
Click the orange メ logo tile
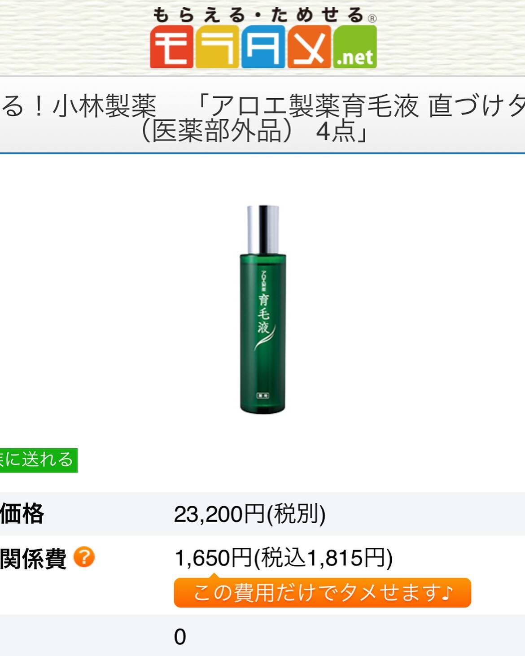[309, 47]
